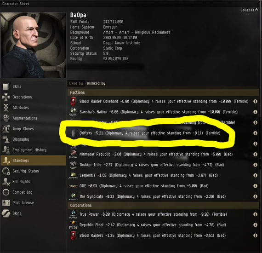Switch to the Disliked by tab
The height and width of the screenshot is (253, 262).
pos(96,83)
